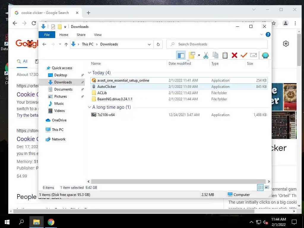The width and height of the screenshot is (304, 228).
Task: Go back in File Explorer
Action: tap(44, 44)
